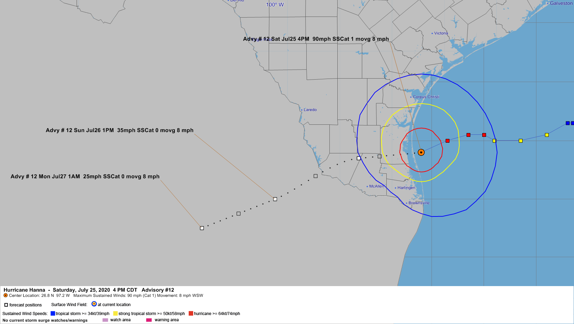The image size is (574, 324).
Task: Click the 100° W longitude label
Action: point(275,4)
